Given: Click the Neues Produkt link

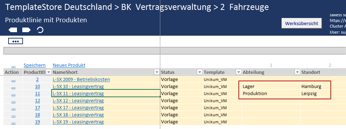Looking at the screenshot, I should 69,65.
